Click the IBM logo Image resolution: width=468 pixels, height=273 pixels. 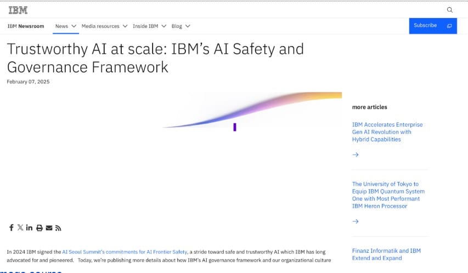point(18,10)
